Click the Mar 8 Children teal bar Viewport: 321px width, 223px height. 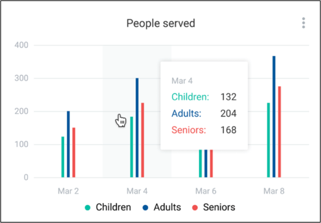pos(268,140)
